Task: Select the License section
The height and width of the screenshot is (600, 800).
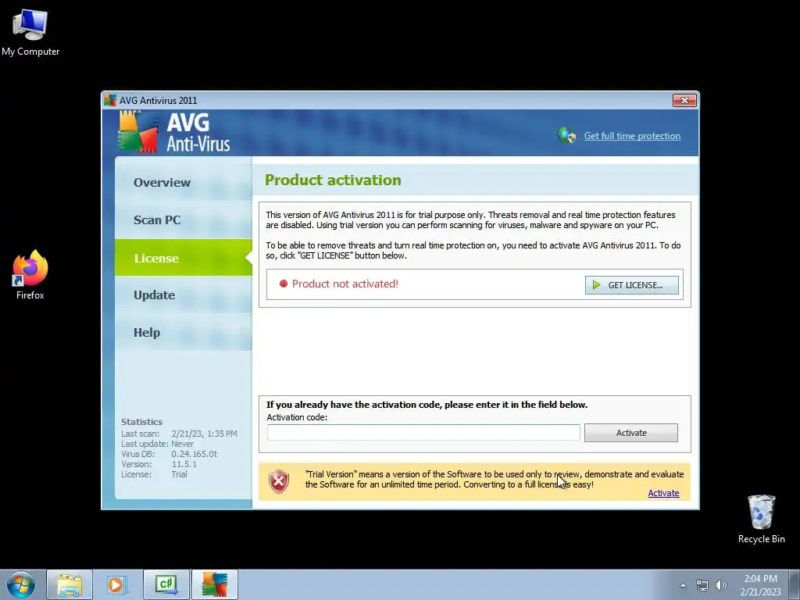Action: click(x=183, y=258)
